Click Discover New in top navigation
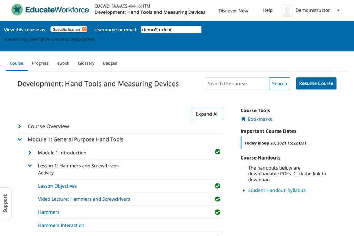 coord(233,11)
